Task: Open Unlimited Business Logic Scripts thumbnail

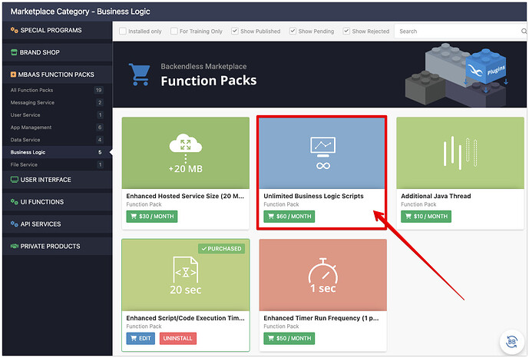Action: click(x=323, y=153)
